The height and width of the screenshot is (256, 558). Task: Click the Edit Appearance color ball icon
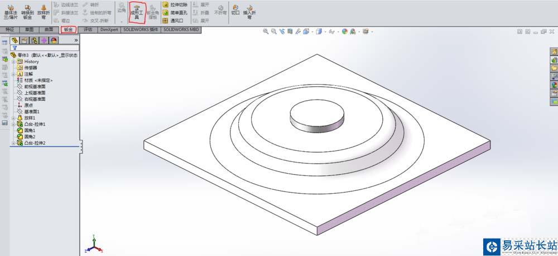point(344,32)
